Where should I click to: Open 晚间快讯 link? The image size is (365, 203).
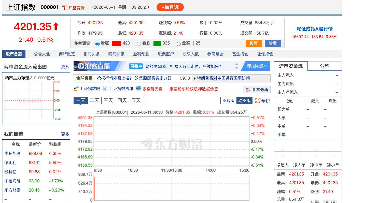116,54
